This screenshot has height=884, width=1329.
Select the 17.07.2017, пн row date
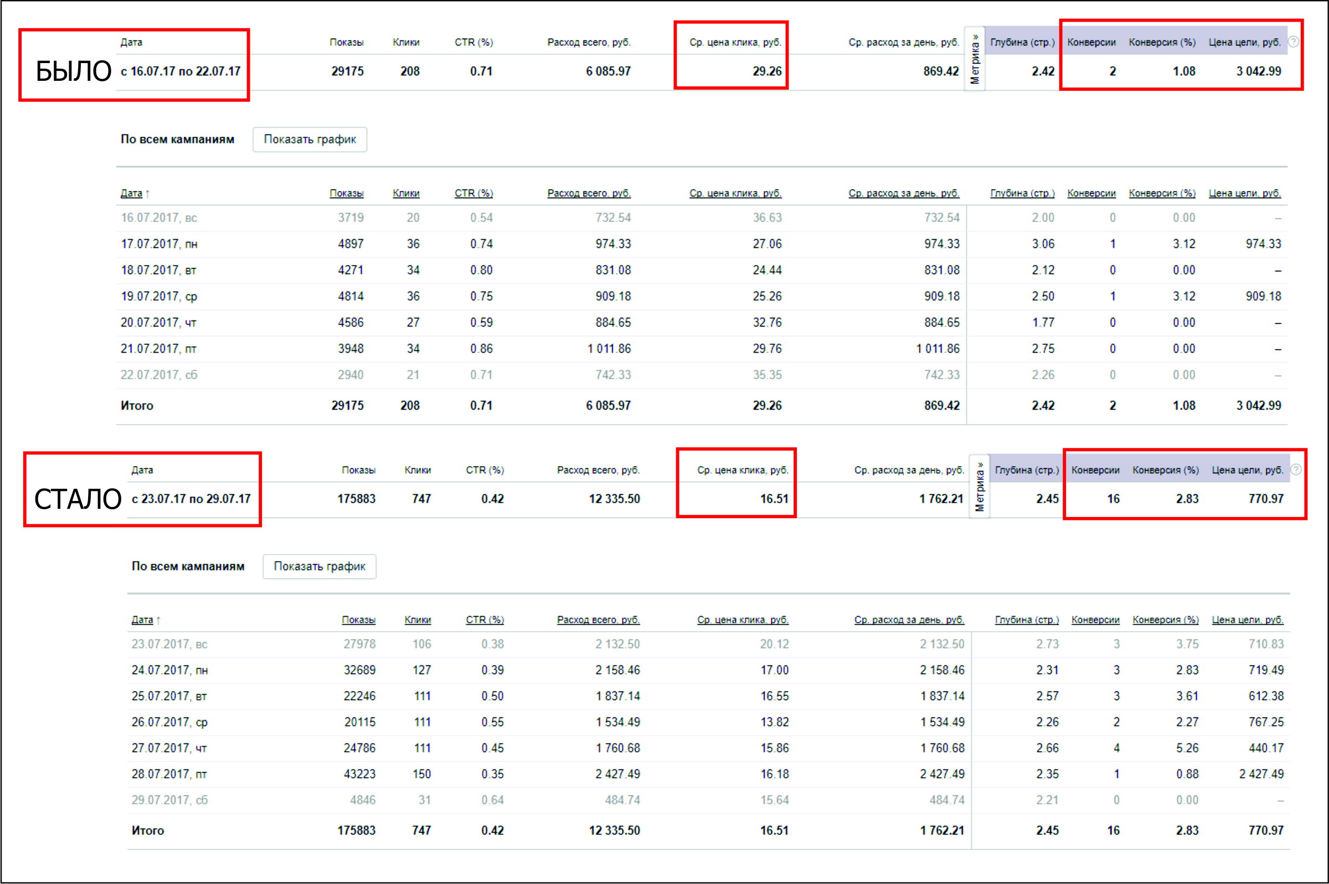(159, 244)
